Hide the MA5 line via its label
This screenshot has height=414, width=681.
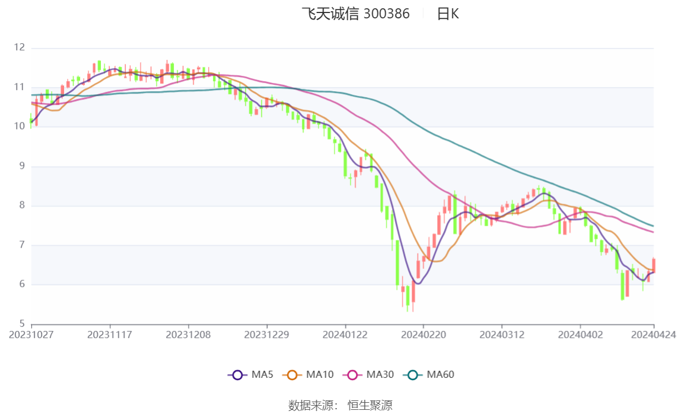pos(262,375)
